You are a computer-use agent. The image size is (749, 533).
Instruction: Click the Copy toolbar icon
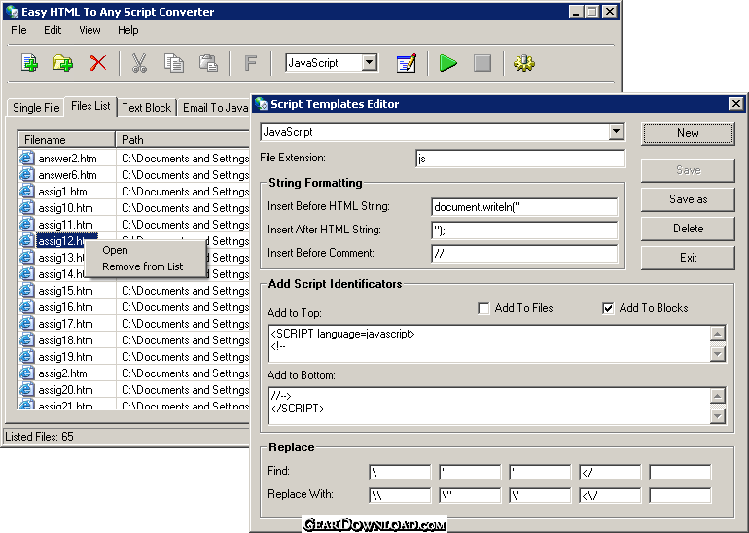(174, 63)
